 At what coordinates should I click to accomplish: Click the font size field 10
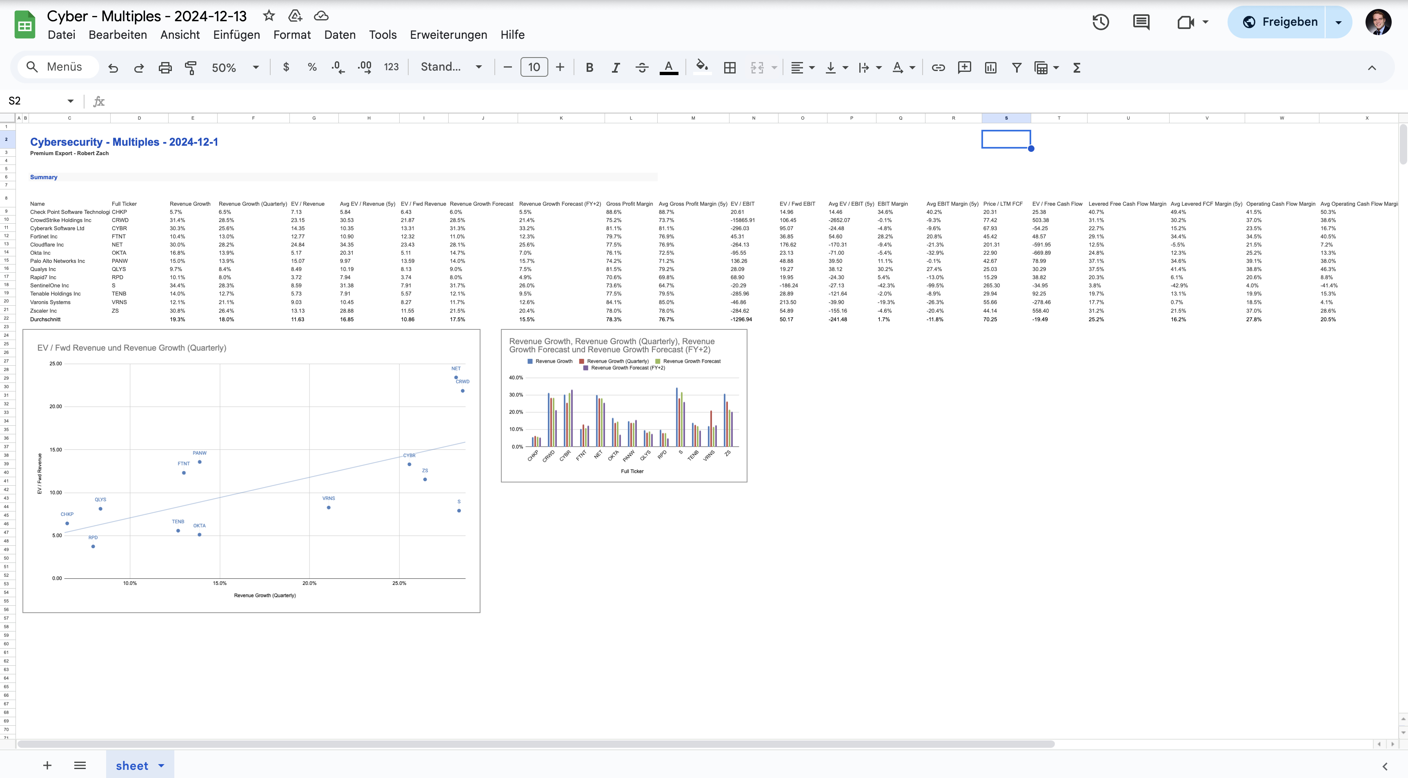coord(534,67)
